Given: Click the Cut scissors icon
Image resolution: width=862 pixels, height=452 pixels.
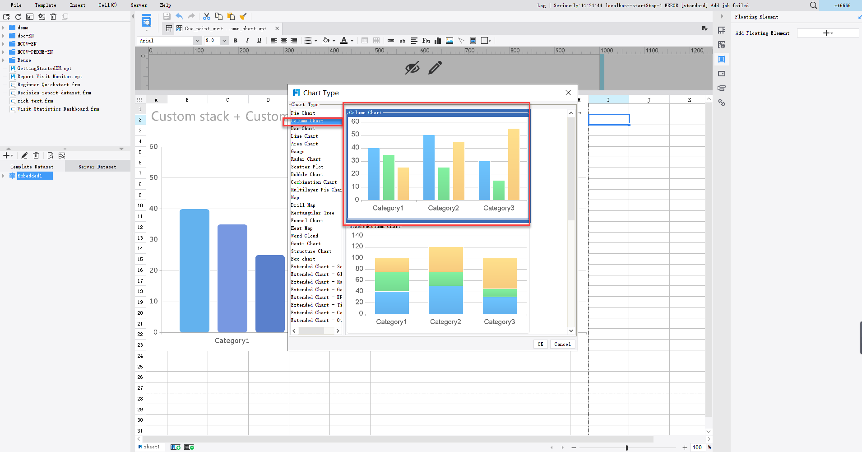Looking at the screenshot, I should coord(207,16).
